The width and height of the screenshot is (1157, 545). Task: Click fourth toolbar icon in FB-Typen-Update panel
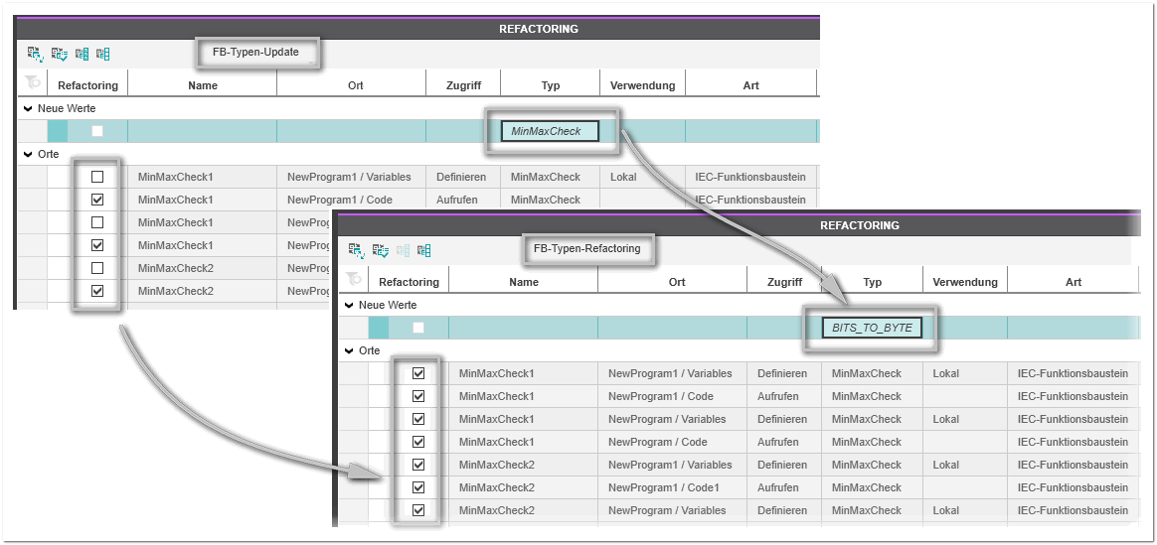[x=103, y=54]
